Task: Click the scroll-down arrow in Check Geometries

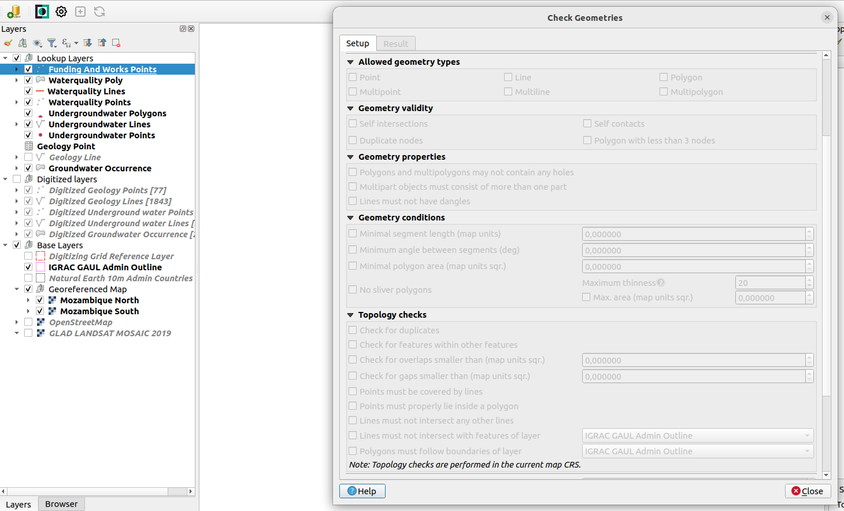Action: [826, 475]
